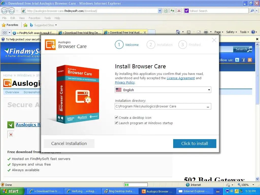Click the Browser Care product box image
The height and width of the screenshot is (195, 260).
tap(78, 94)
